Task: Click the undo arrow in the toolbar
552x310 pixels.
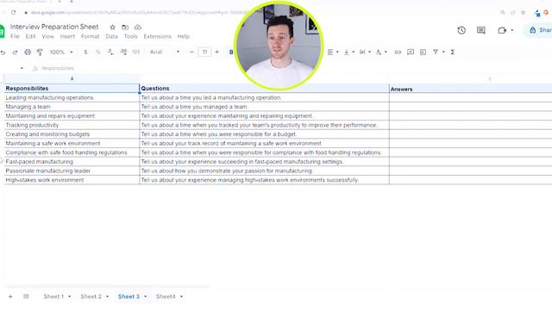Action: 3,53
